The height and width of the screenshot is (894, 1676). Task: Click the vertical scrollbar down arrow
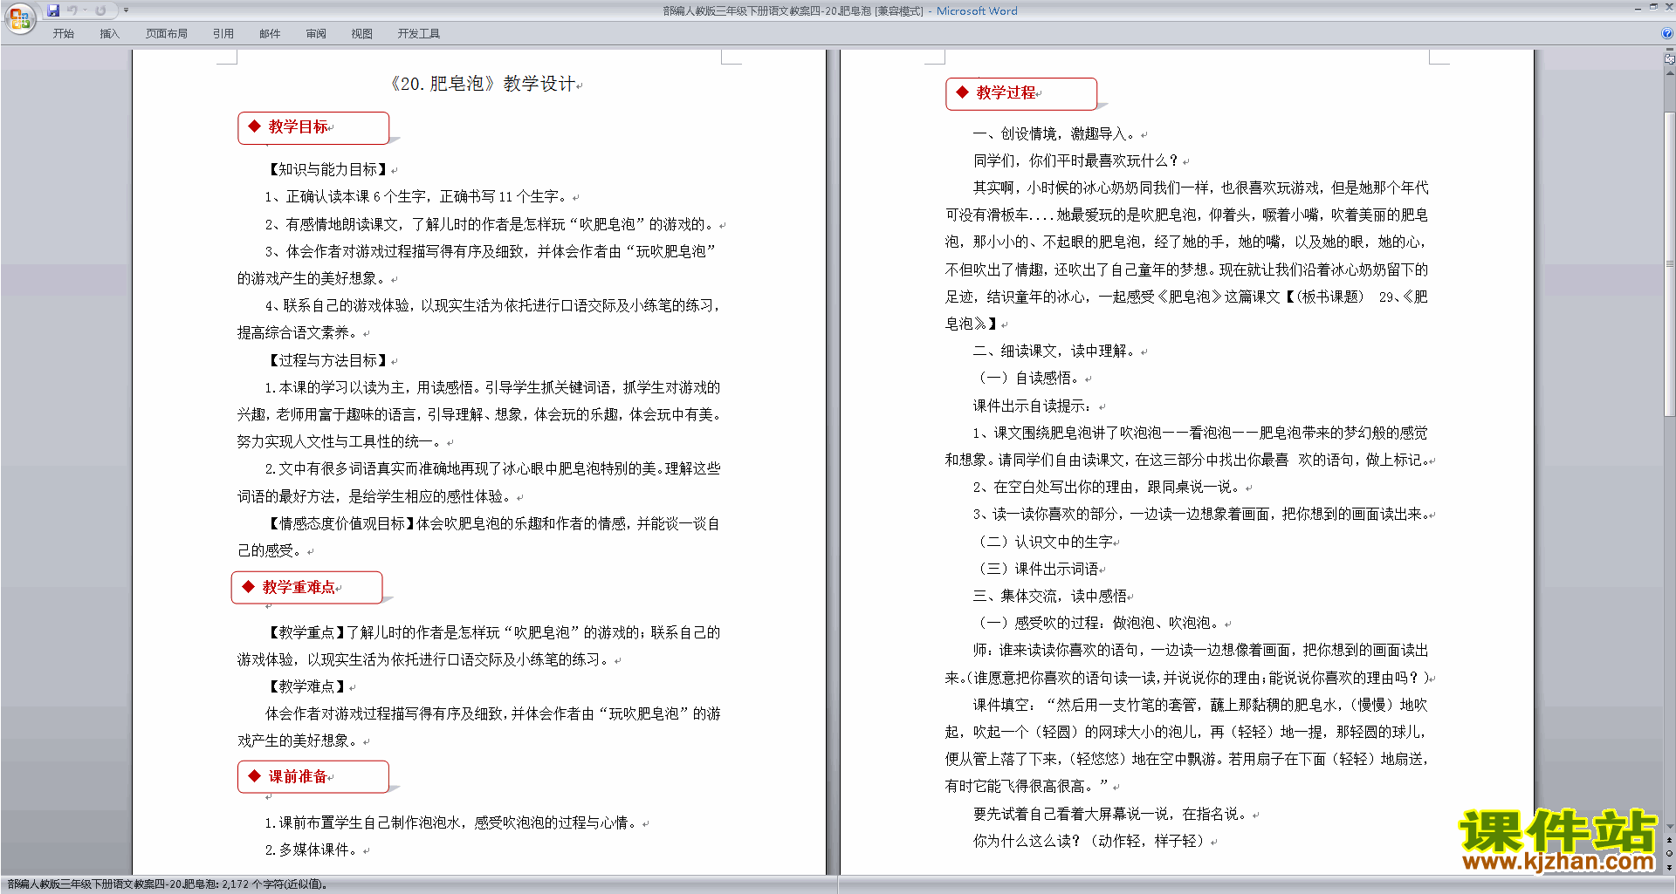click(x=1670, y=826)
